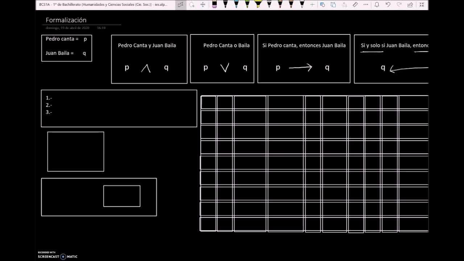
Task: Pick the blue pen
Action: [236, 4]
